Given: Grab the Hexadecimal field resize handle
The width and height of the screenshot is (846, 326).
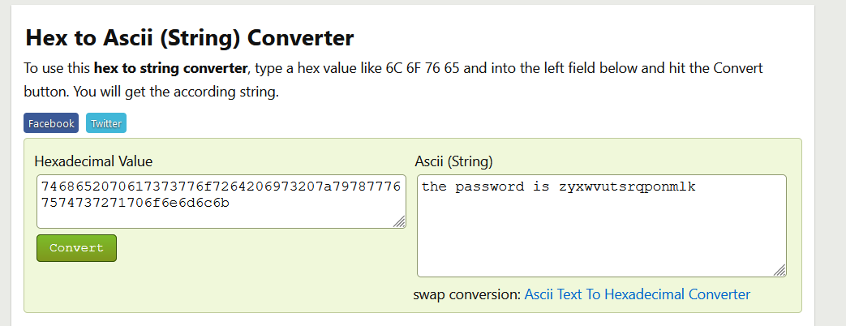Looking at the screenshot, I should tap(400, 222).
